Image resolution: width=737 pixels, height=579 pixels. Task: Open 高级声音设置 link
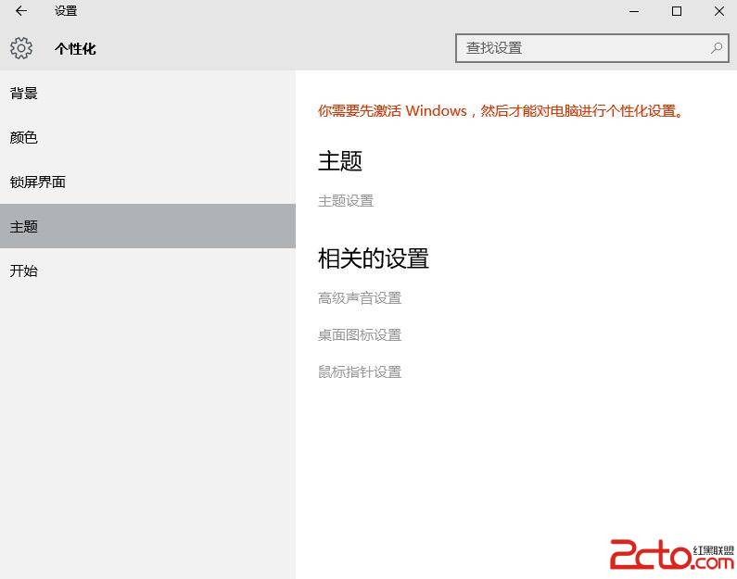360,298
